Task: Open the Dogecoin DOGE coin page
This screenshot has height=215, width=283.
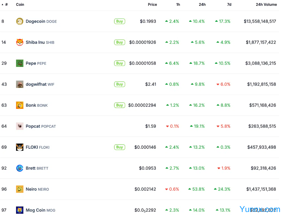Action: tap(41, 21)
